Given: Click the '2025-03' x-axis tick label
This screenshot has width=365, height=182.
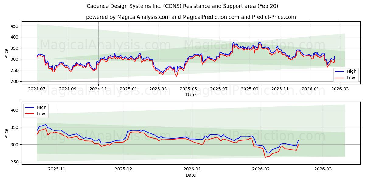Looking at the screenshot, I should 158,89.
